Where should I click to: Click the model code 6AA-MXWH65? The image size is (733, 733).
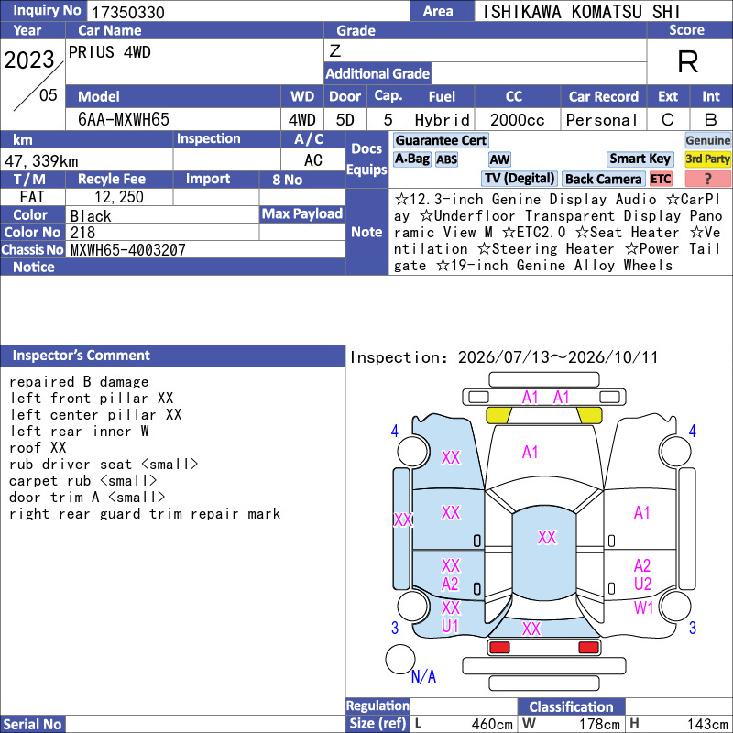click(124, 120)
